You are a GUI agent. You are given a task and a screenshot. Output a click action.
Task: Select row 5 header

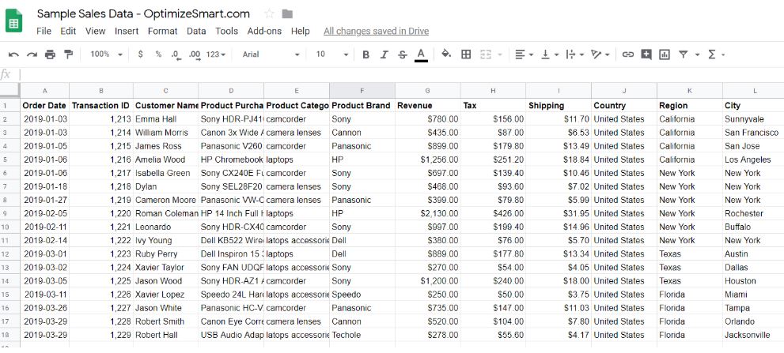pos(9,160)
